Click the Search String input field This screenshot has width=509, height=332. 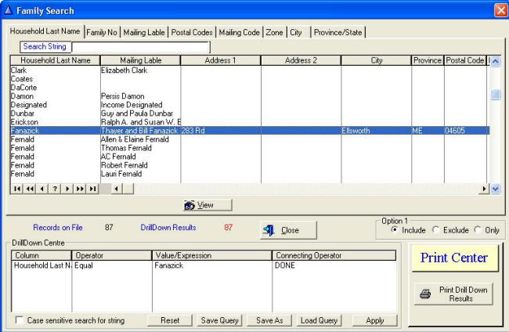(140, 47)
